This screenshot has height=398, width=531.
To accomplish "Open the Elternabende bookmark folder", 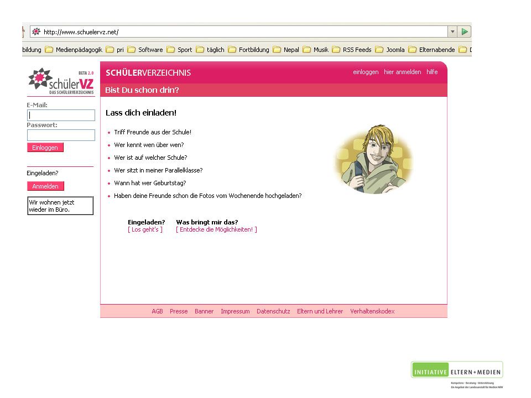I will (431, 50).
